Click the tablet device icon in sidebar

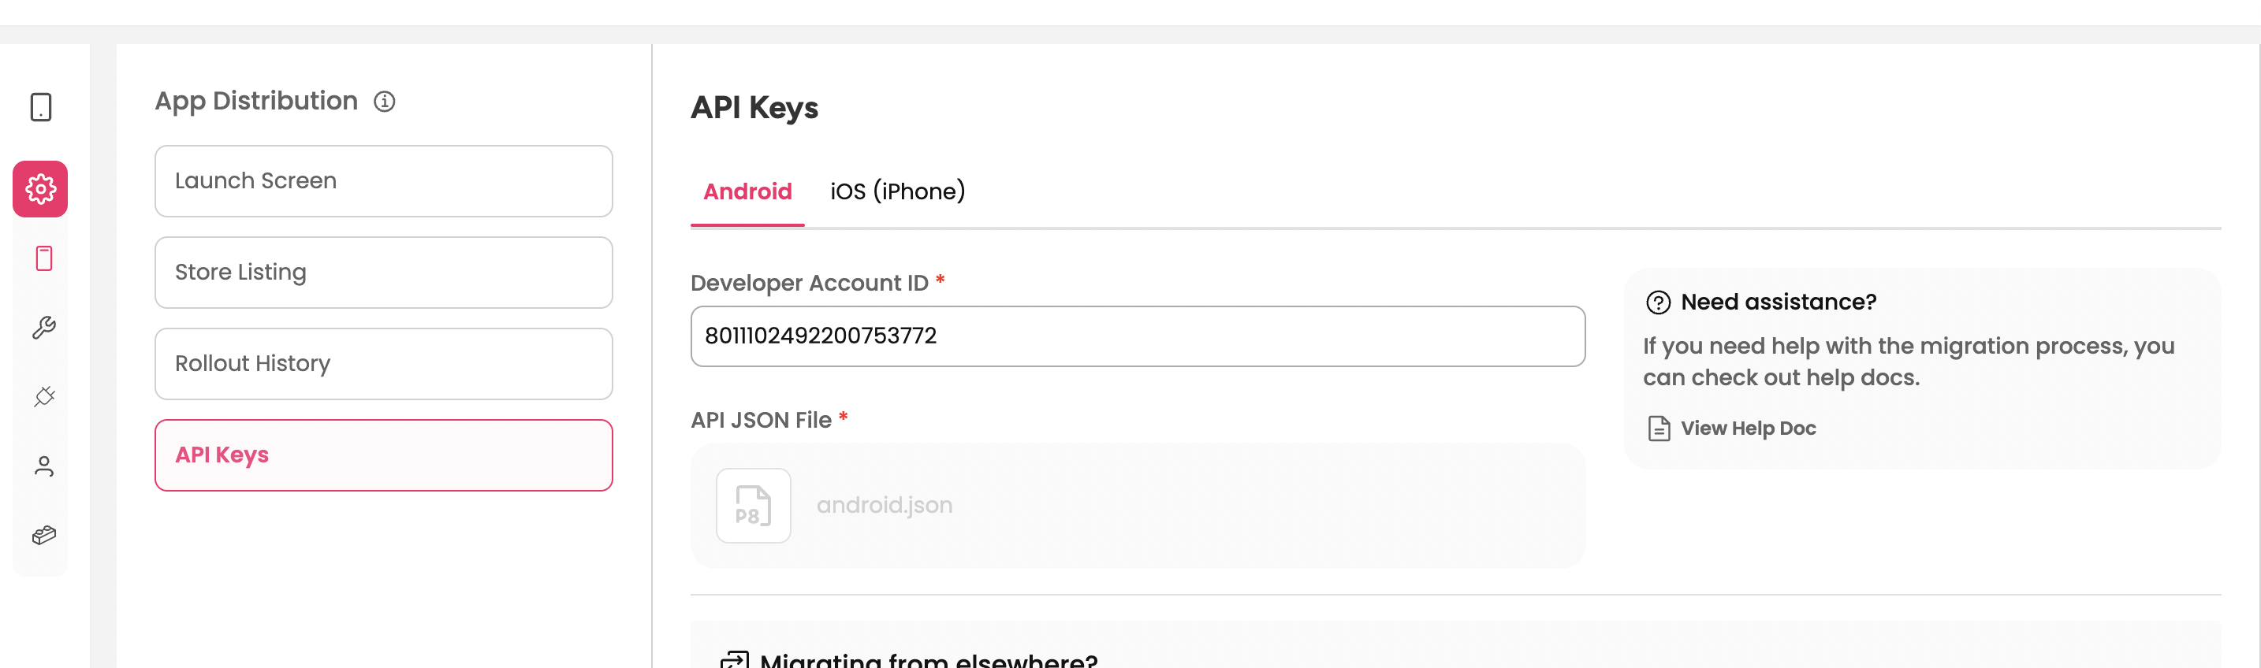[40, 107]
